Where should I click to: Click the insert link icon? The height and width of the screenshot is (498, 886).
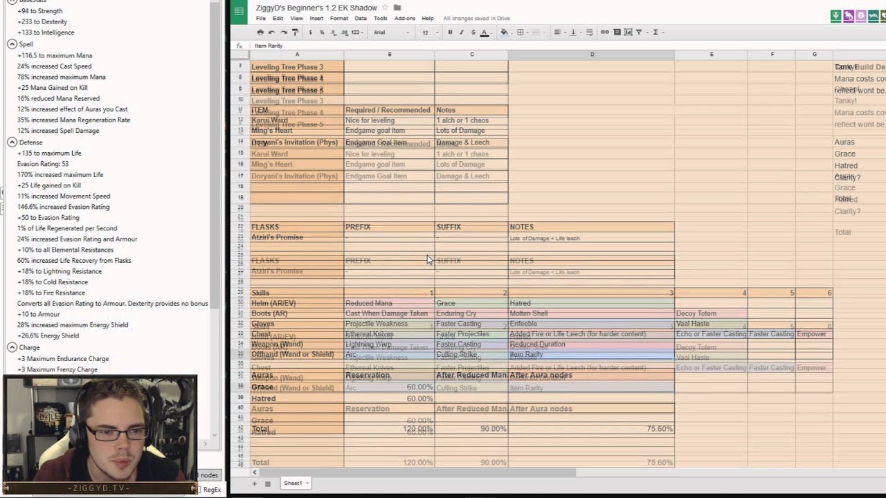[605, 33]
